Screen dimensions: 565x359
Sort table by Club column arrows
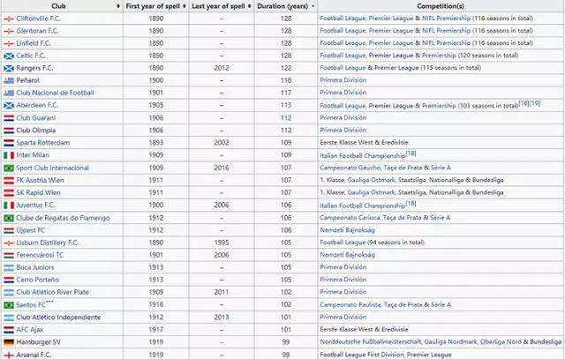[118, 6]
